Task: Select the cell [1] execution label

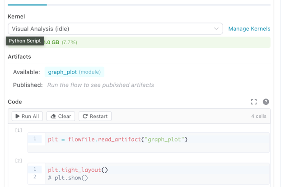Action: [x=19, y=130]
